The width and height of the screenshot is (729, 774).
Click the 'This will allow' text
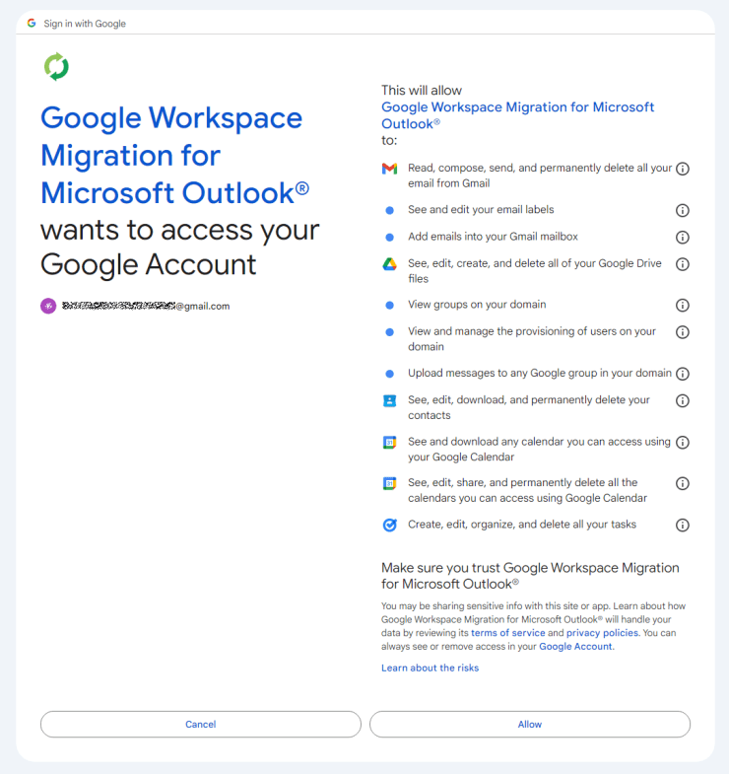tap(422, 91)
